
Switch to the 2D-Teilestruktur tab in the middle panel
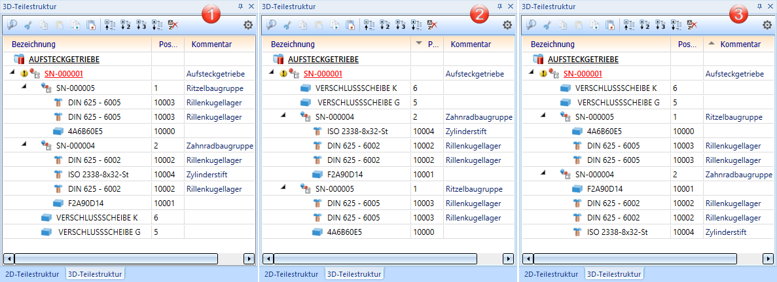pyautogui.click(x=291, y=273)
